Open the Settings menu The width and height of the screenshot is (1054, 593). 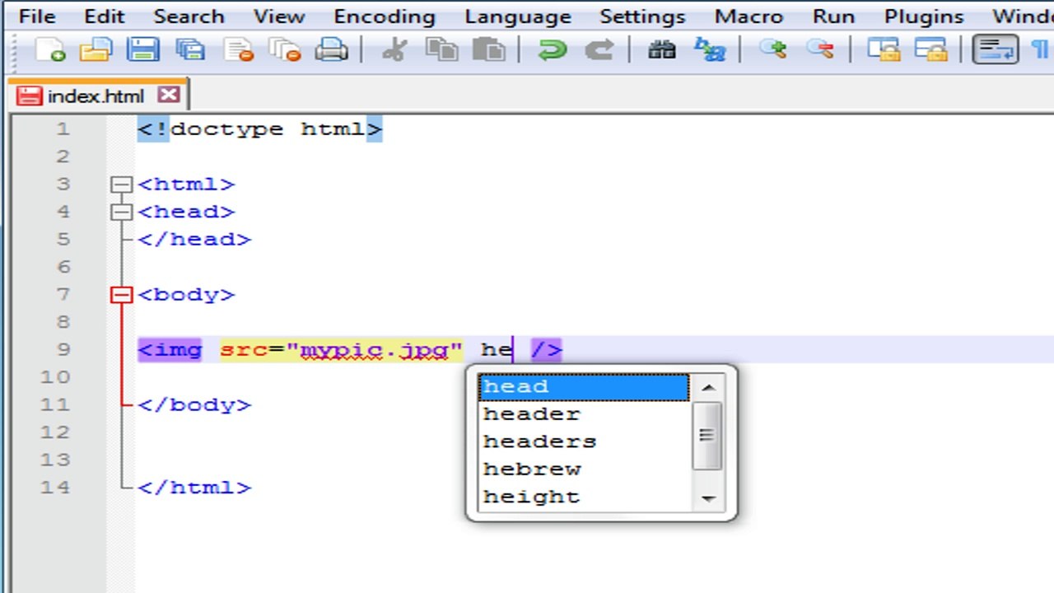(x=642, y=16)
